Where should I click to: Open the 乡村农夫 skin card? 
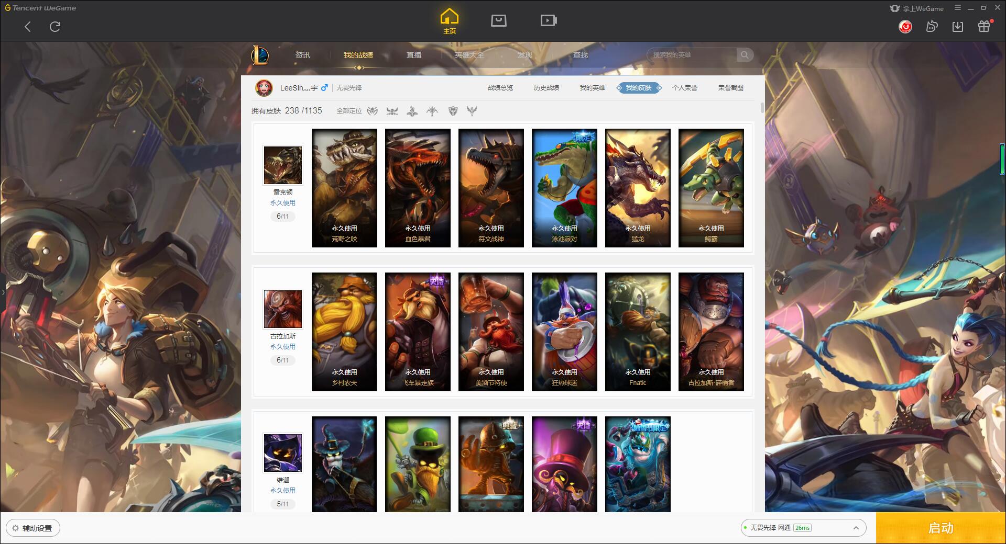tap(344, 332)
